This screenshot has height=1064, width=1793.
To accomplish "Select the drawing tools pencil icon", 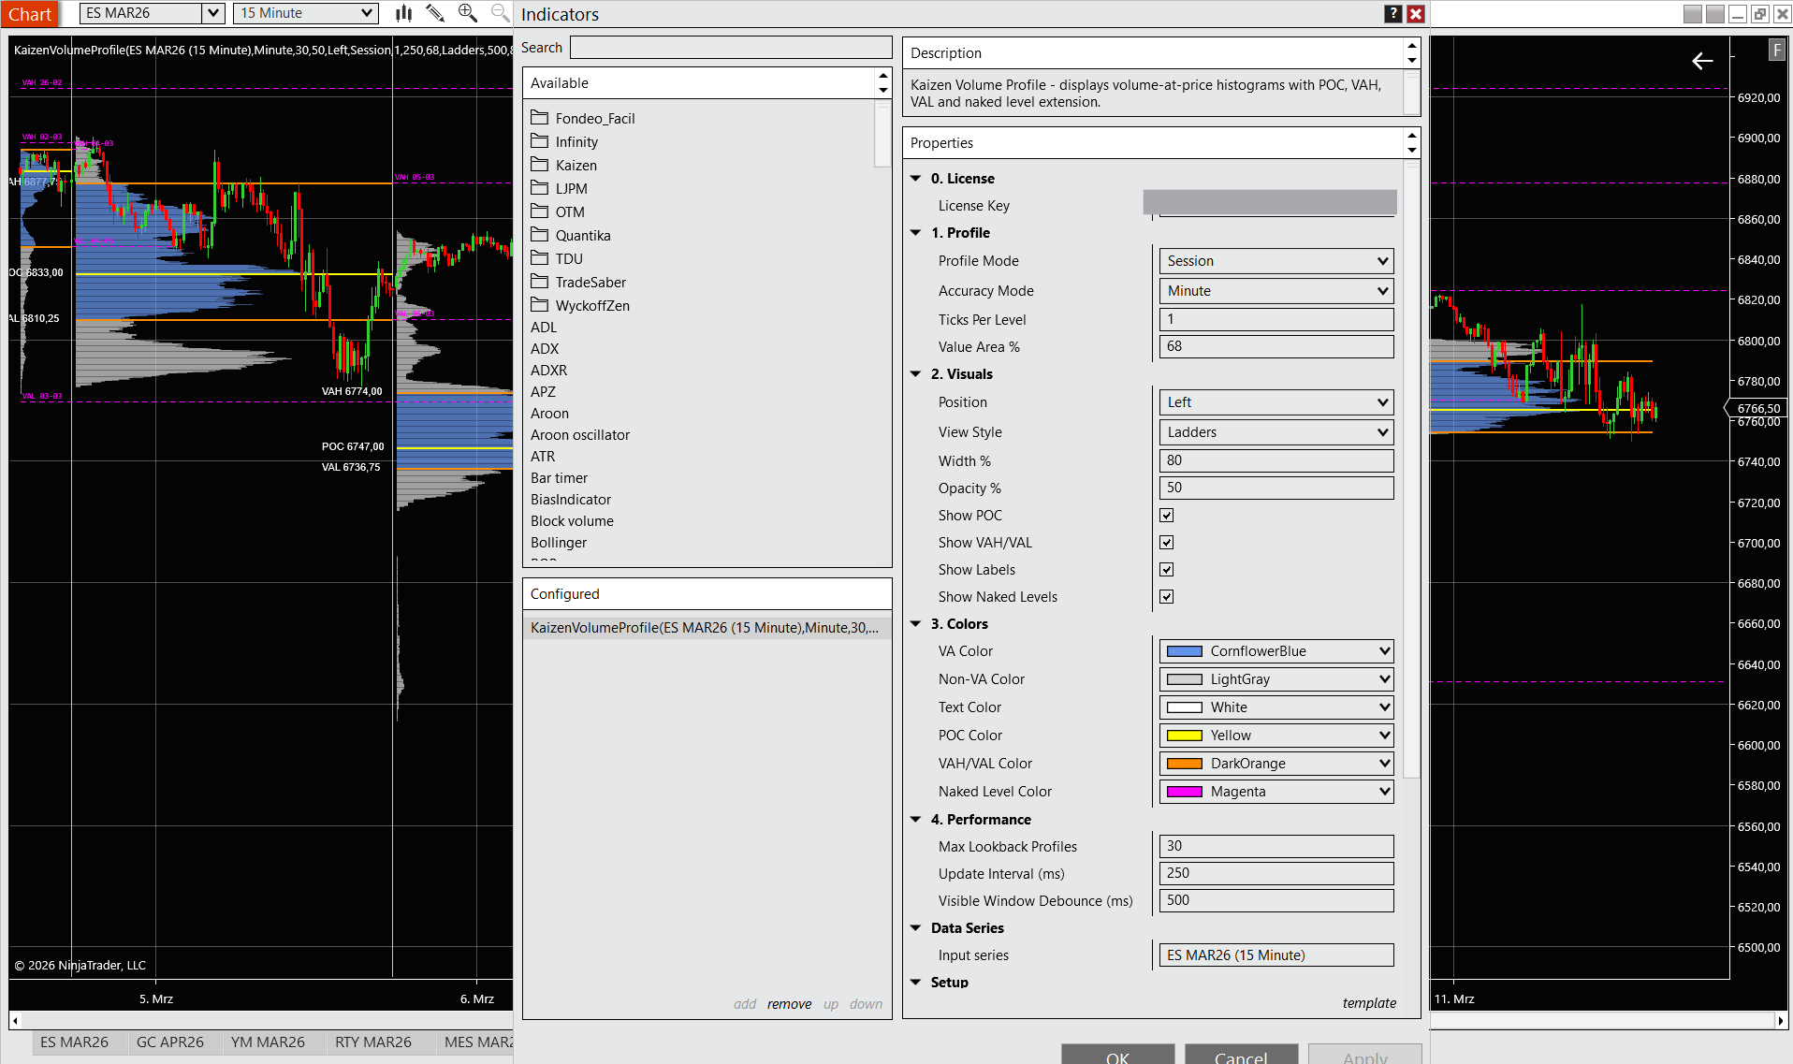I will point(435,13).
